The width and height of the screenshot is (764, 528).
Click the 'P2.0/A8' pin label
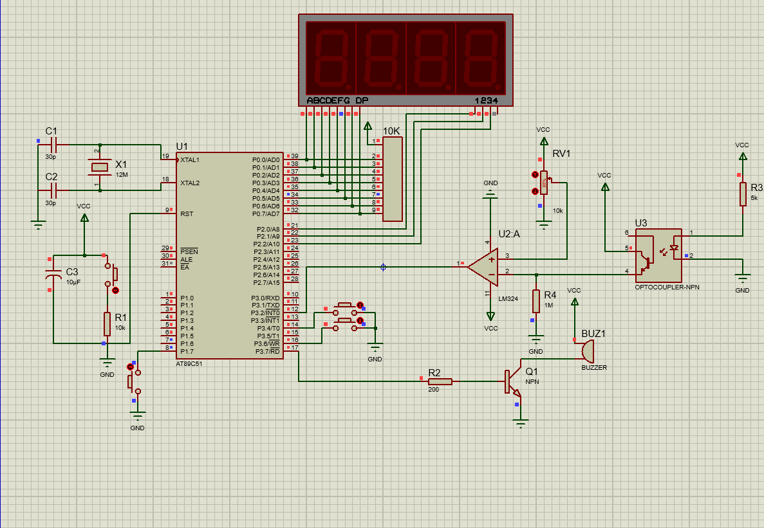click(268, 229)
